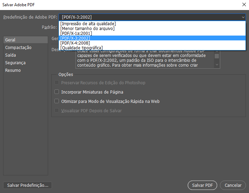Go to Segurança settings category
Screen dimensions: 249x193
click(x=15, y=62)
